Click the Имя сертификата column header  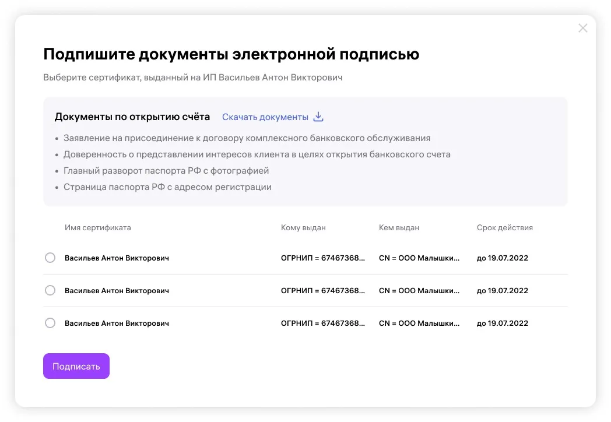(98, 227)
